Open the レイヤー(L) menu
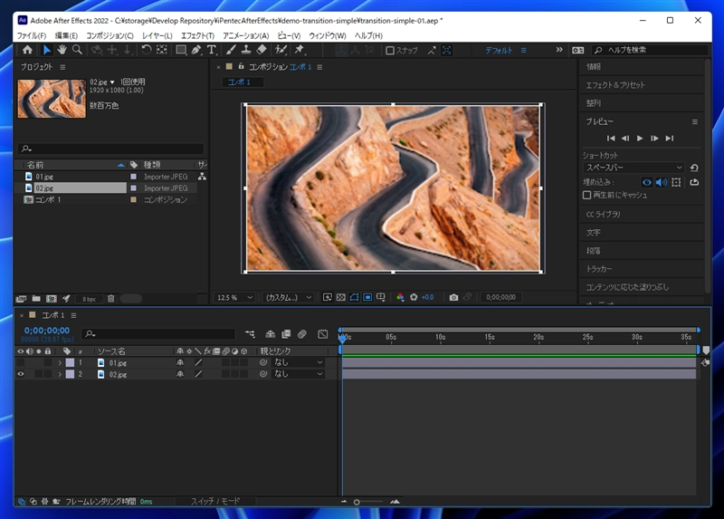The height and width of the screenshot is (519, 724). pos(157,35)
